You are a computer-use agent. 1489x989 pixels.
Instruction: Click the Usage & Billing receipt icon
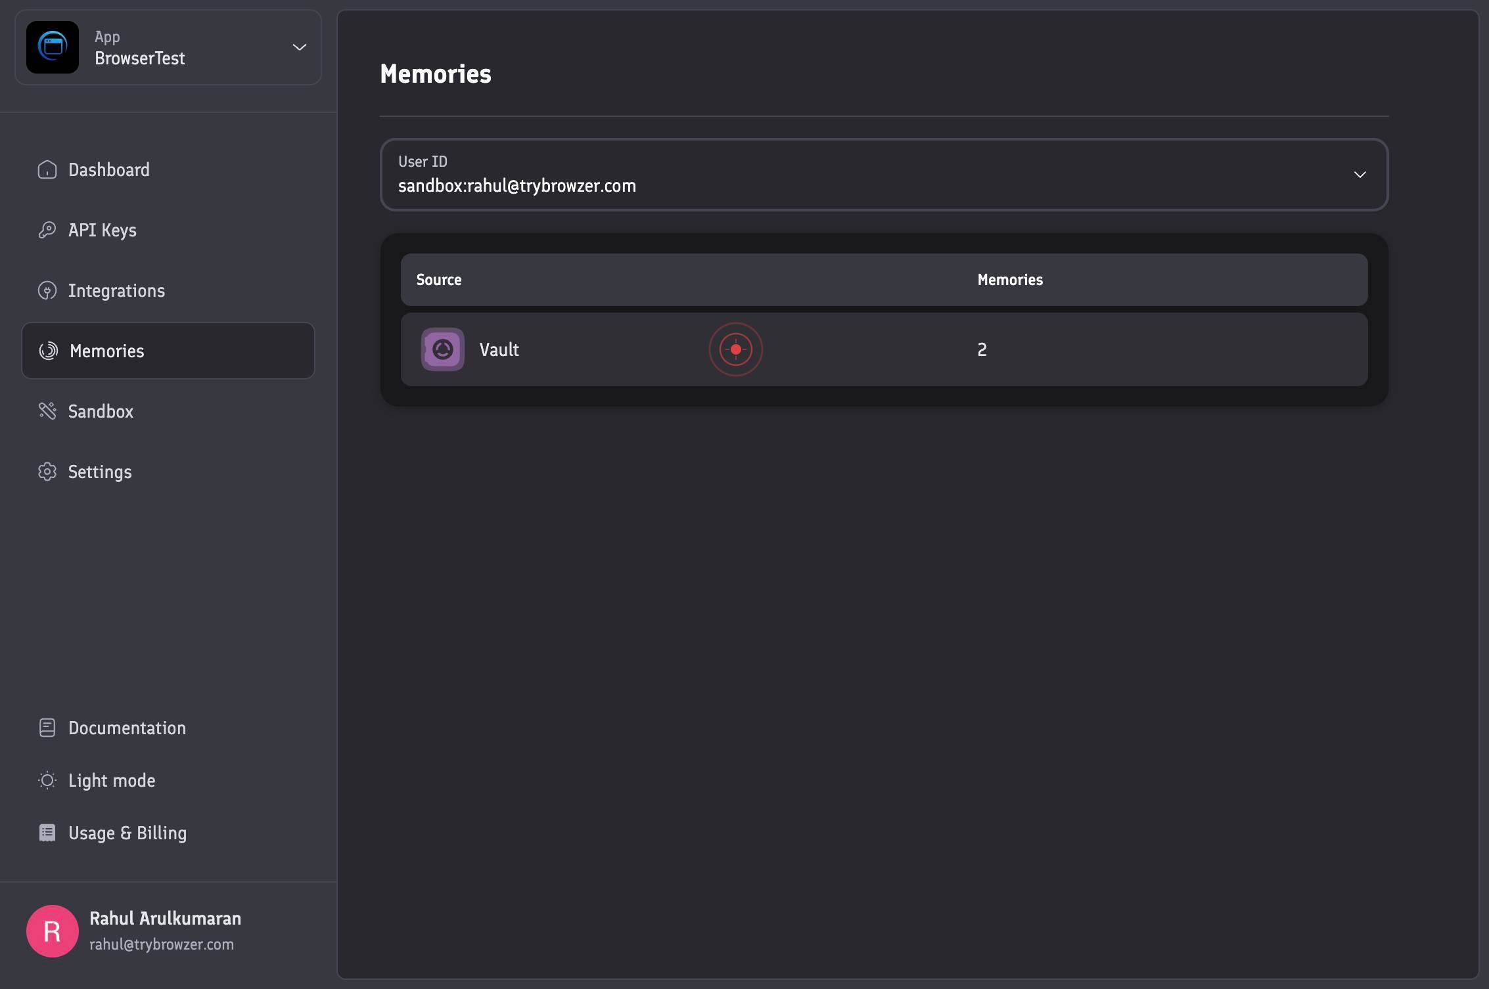(x=47, y=833)
